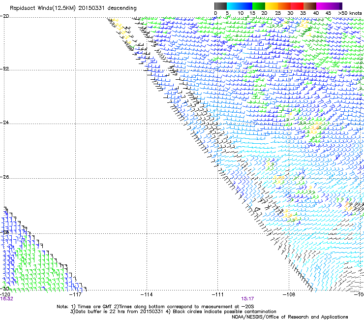The image size is (364, 320).
Task: Pick the brown 35-40 knots legend segment
Action: click(310, 6)
